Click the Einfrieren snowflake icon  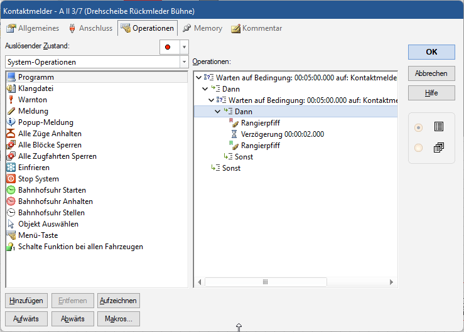pyautogui.click(x=11, y=168)
